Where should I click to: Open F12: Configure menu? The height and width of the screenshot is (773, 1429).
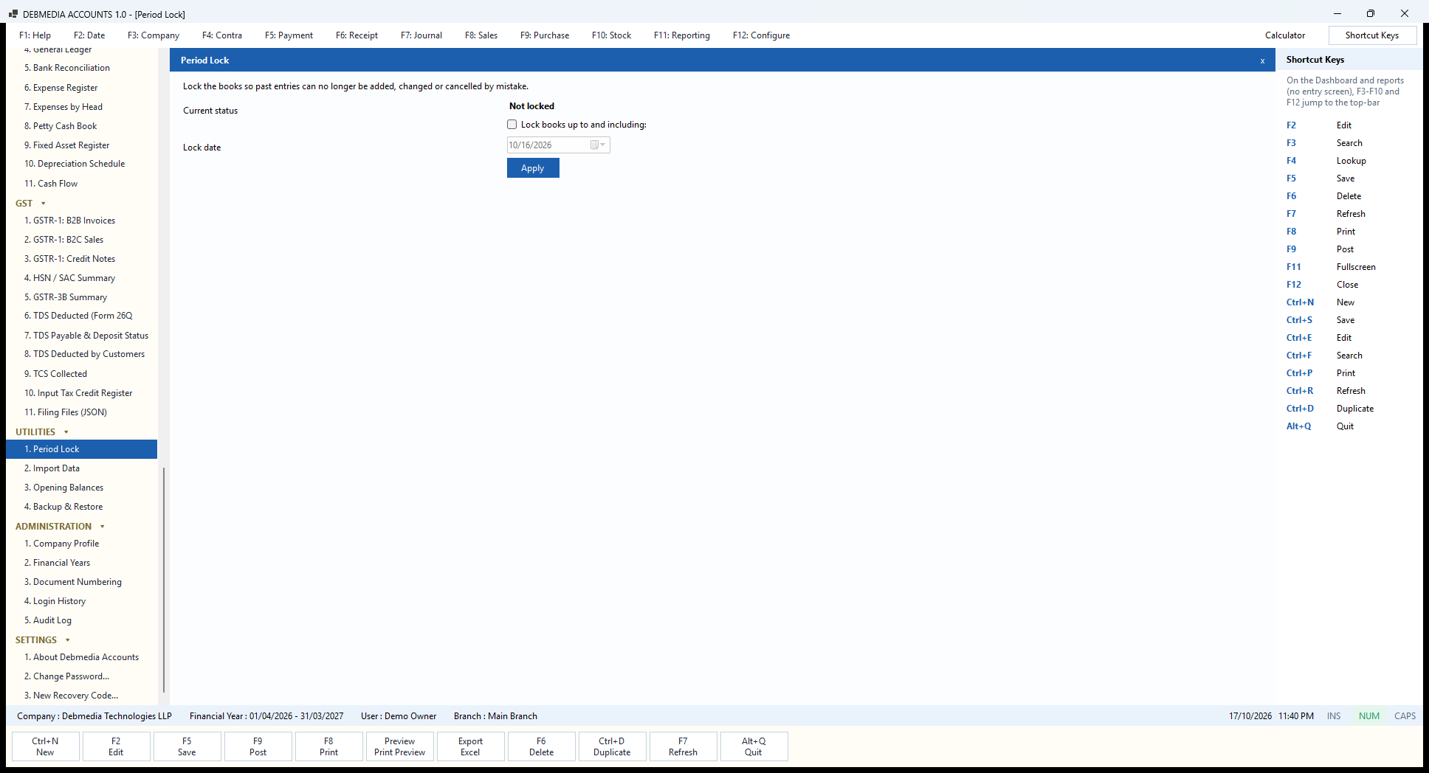pos(761,35)
